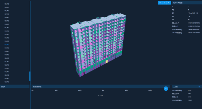Click the round blue refresh button
The height and width of the screenshot is (109, 202).
coord(166,89)
